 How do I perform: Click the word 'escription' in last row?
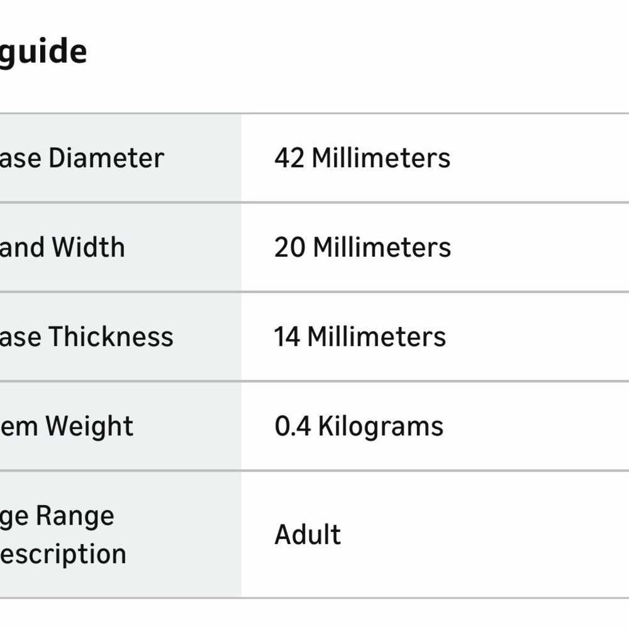(x=63, y=555)
